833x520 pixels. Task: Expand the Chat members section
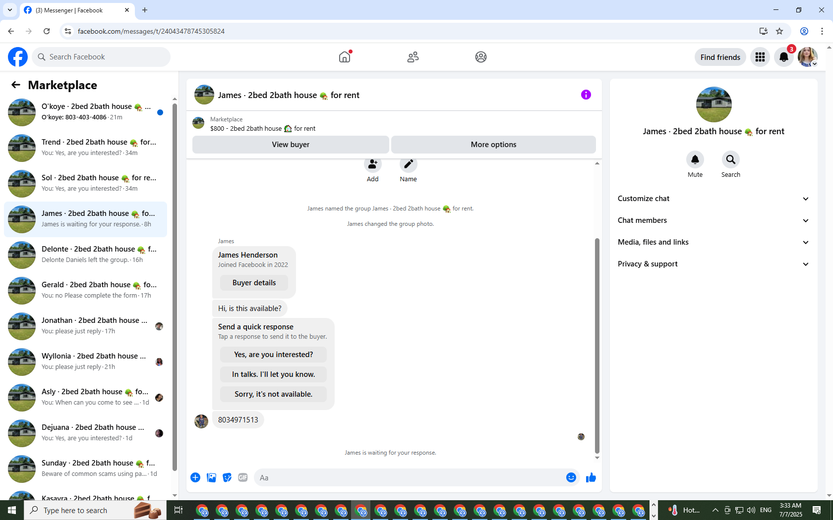(x=714, y=220)
